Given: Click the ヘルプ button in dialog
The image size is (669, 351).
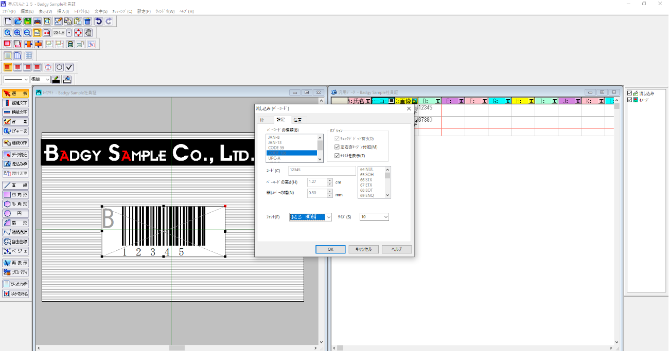Looking at the screenshot, I should click(397, 249).
